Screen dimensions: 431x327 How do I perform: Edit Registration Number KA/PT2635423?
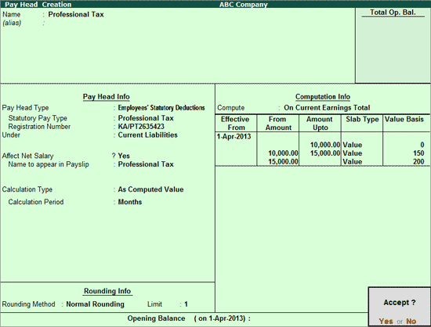(x=141, y=127)
